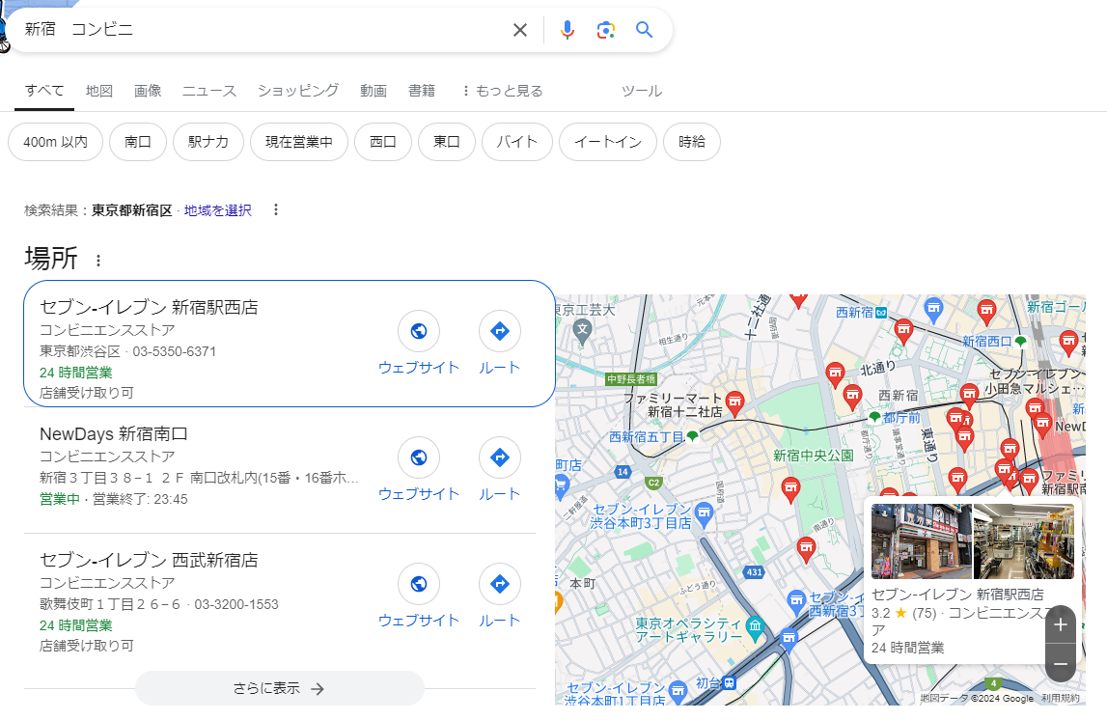The image size is (1107, 720).
Task: Open the ショッピング tab
Action: pyautogui.click(x=298, y=91)
